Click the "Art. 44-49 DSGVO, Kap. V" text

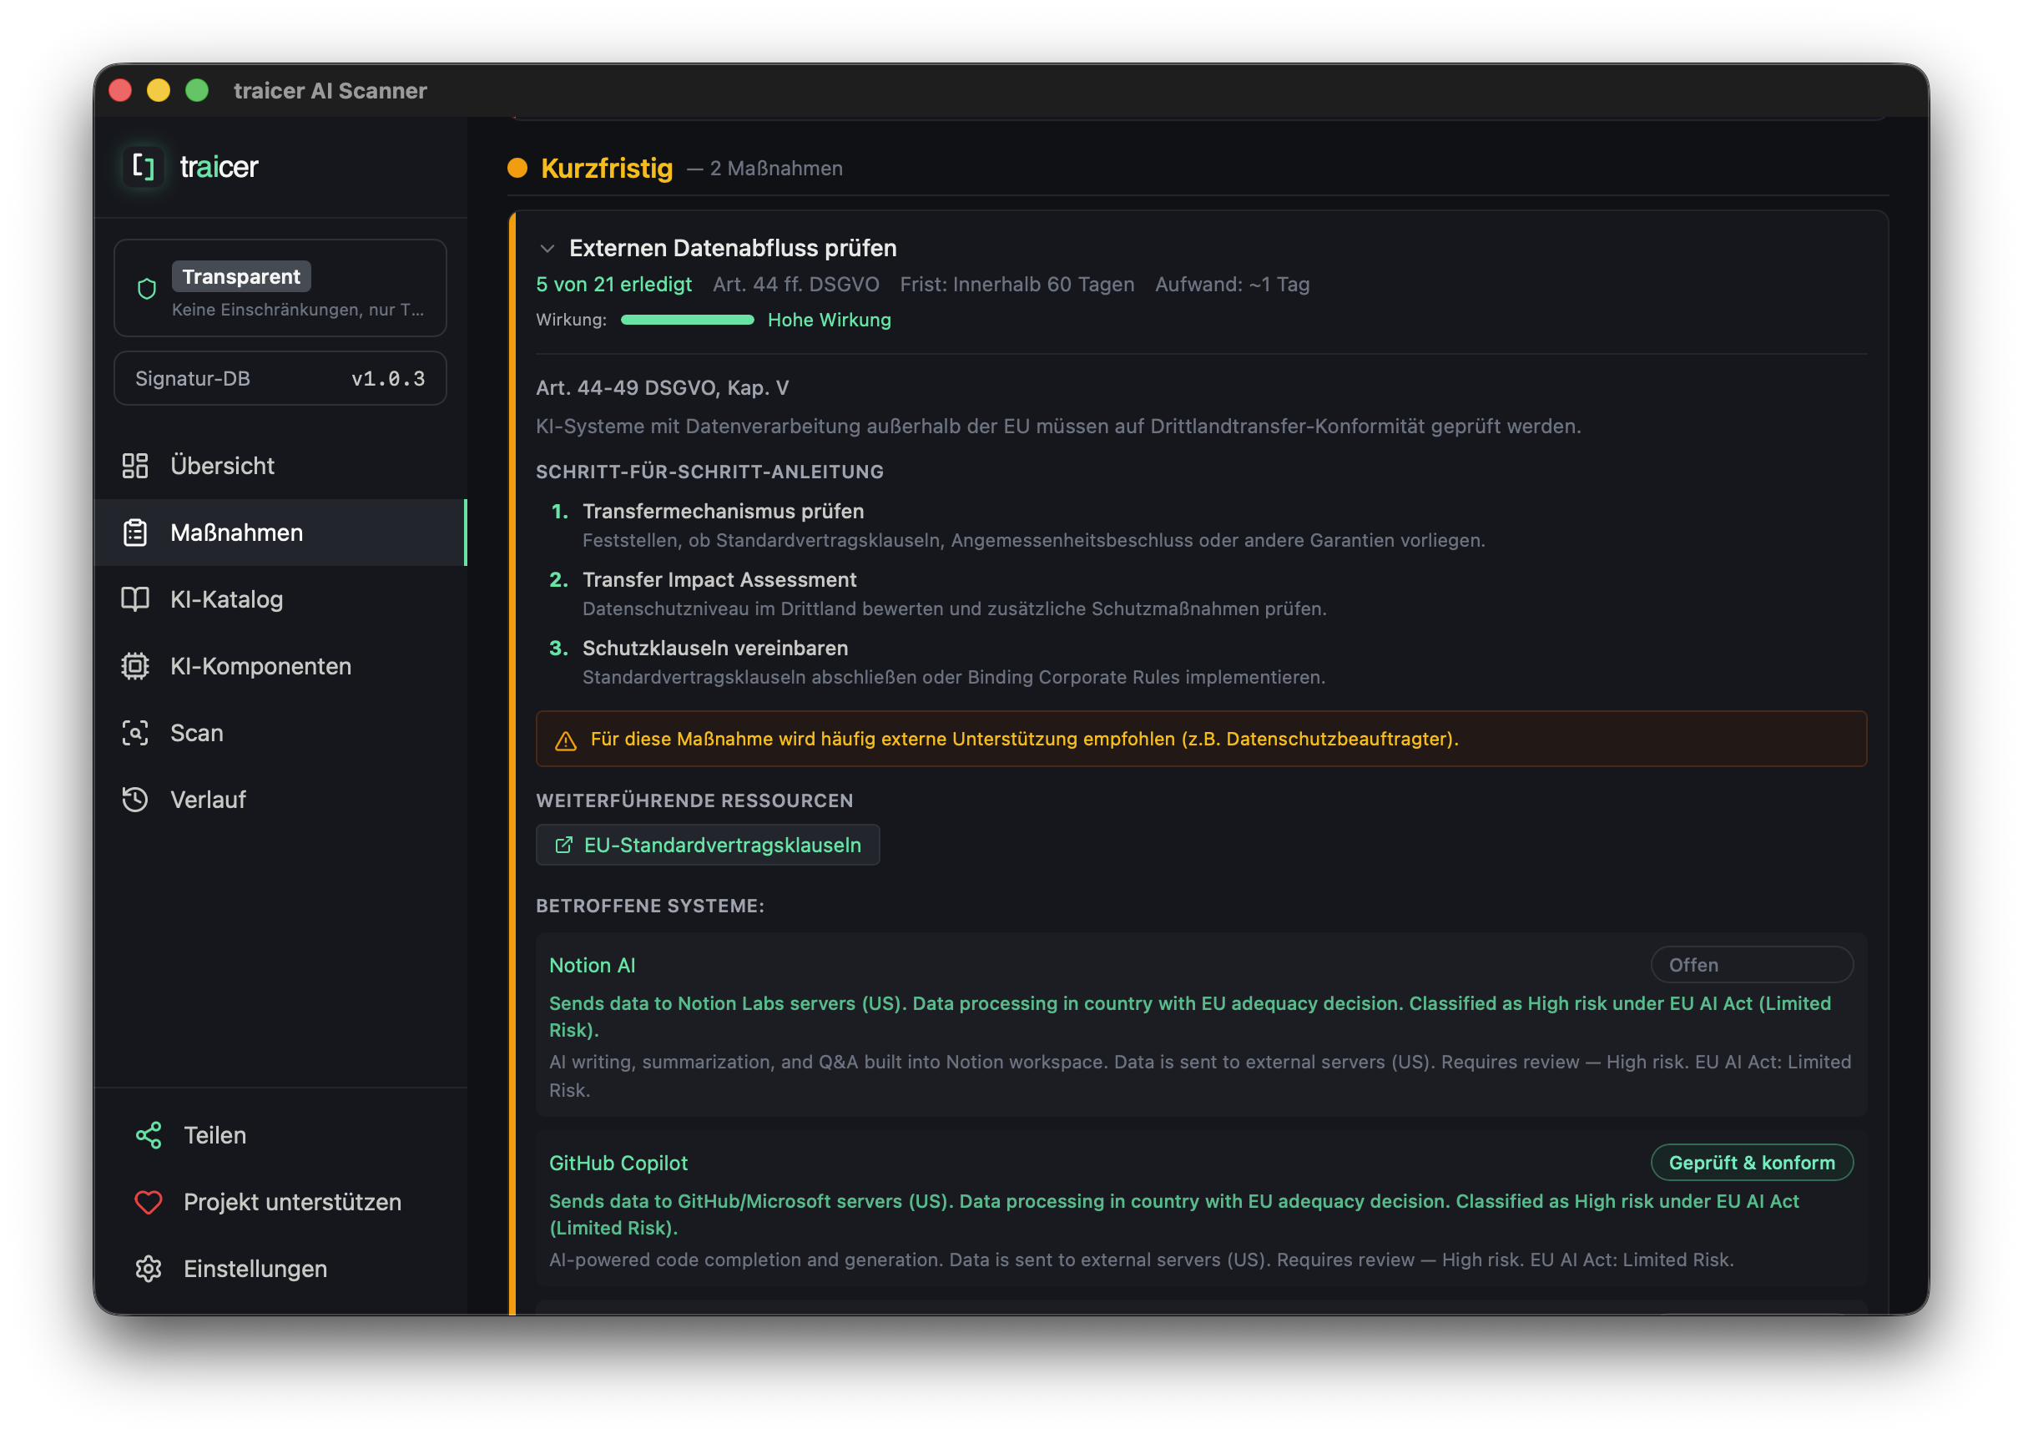[x=662, y=388]
